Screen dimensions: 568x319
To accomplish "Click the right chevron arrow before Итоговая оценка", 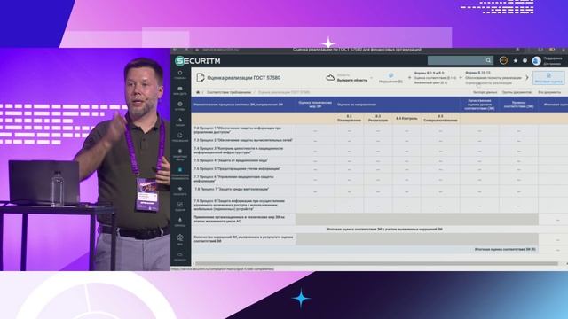I will 527,77.
